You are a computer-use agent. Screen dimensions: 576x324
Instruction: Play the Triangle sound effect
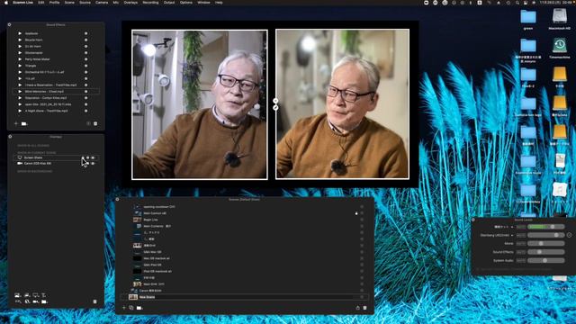tap(20, 66)
